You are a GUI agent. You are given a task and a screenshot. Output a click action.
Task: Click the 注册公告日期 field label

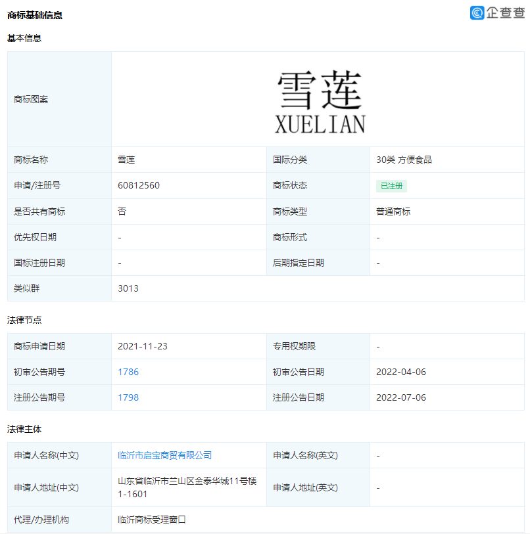pyautogui.click(x=299, y=397)
